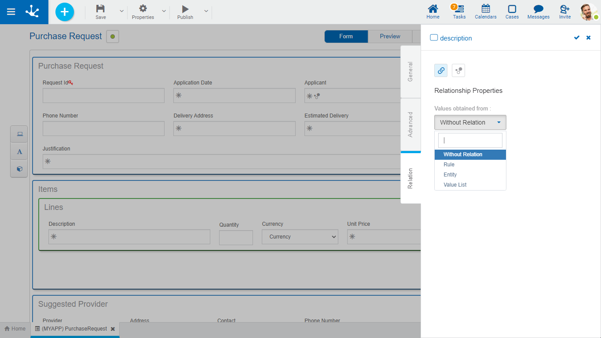Switch to the Advanced side tab
The image size is (601, 338).
pyautogui.click(x=410, y=125)
